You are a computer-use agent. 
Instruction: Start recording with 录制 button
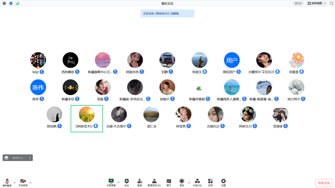pyautogui.click(x=182, y=181)
